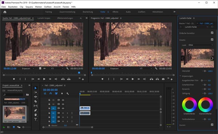Image resolution: width=218 pixels, height=134 pixels.
Task: Open Program monitor 1/2 resolution dropdown
Action: click(146, 68)
